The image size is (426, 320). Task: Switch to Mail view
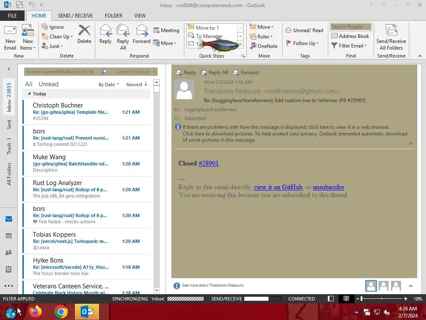[9, 219]
